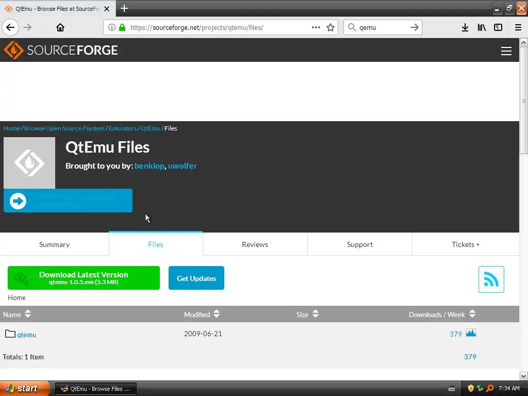Click the magnifier tray icon
The image size is (528, 396).
tap(490, 388)
